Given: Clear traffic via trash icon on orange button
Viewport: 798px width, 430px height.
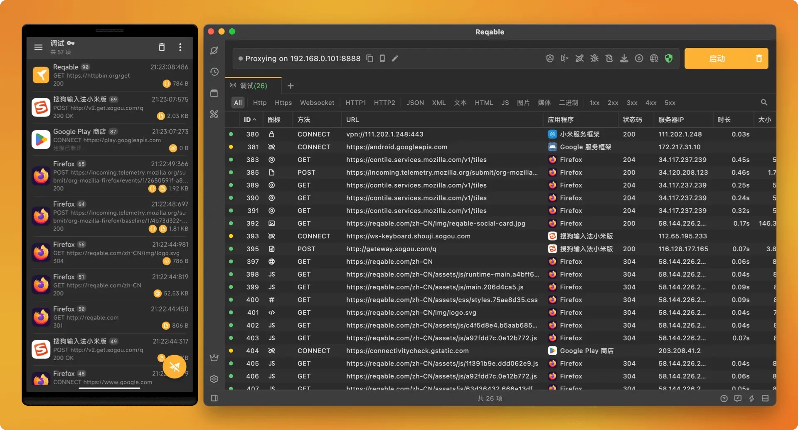Looking at the screenshot, I should pyautogui.click(x=759, y=59).
